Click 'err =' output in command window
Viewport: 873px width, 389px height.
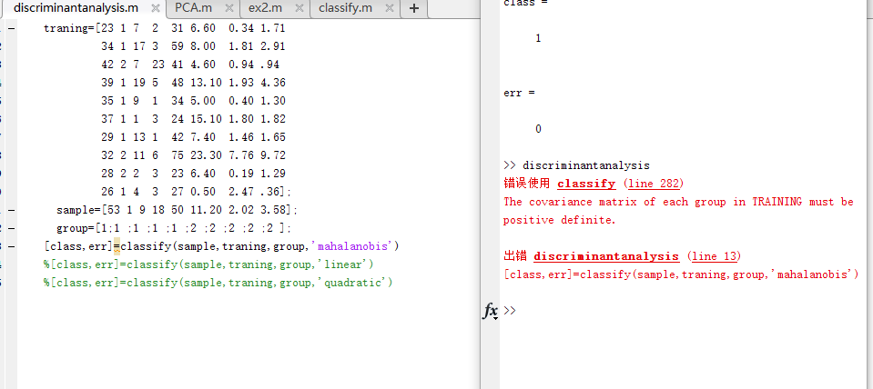(519, 93)
